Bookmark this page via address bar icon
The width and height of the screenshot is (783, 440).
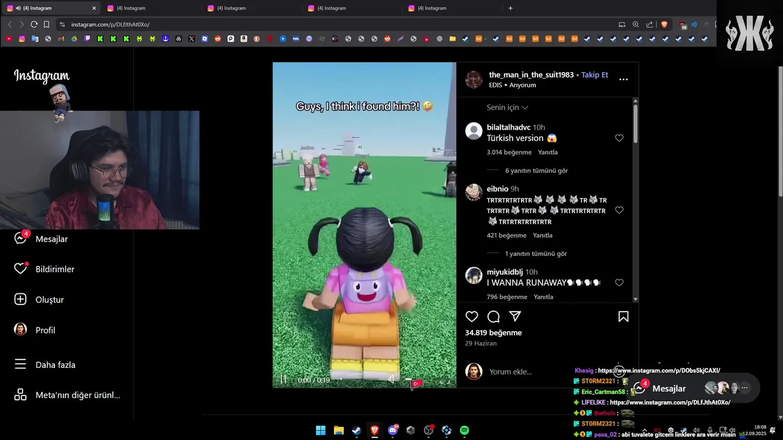tap(46, 24)
